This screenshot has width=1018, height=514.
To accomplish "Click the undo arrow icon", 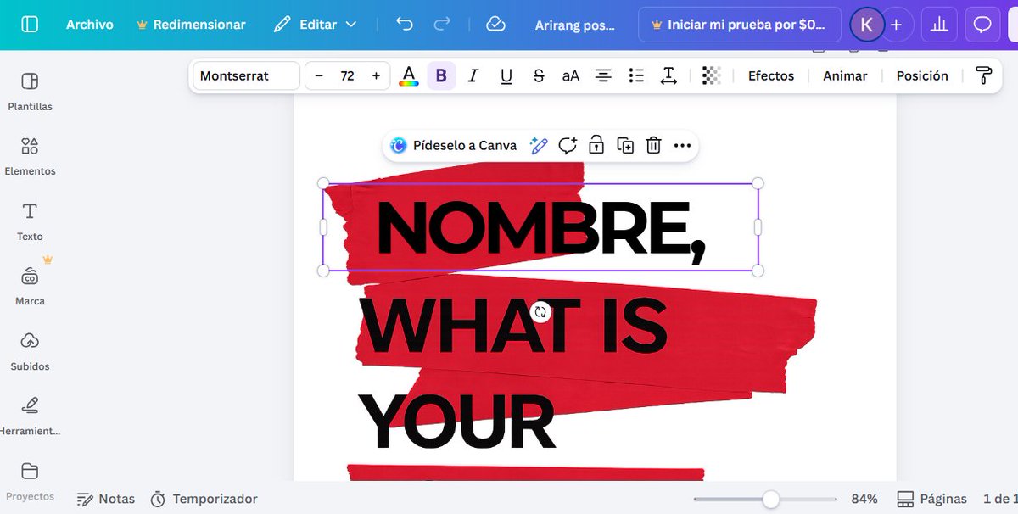I will (408, 25).
